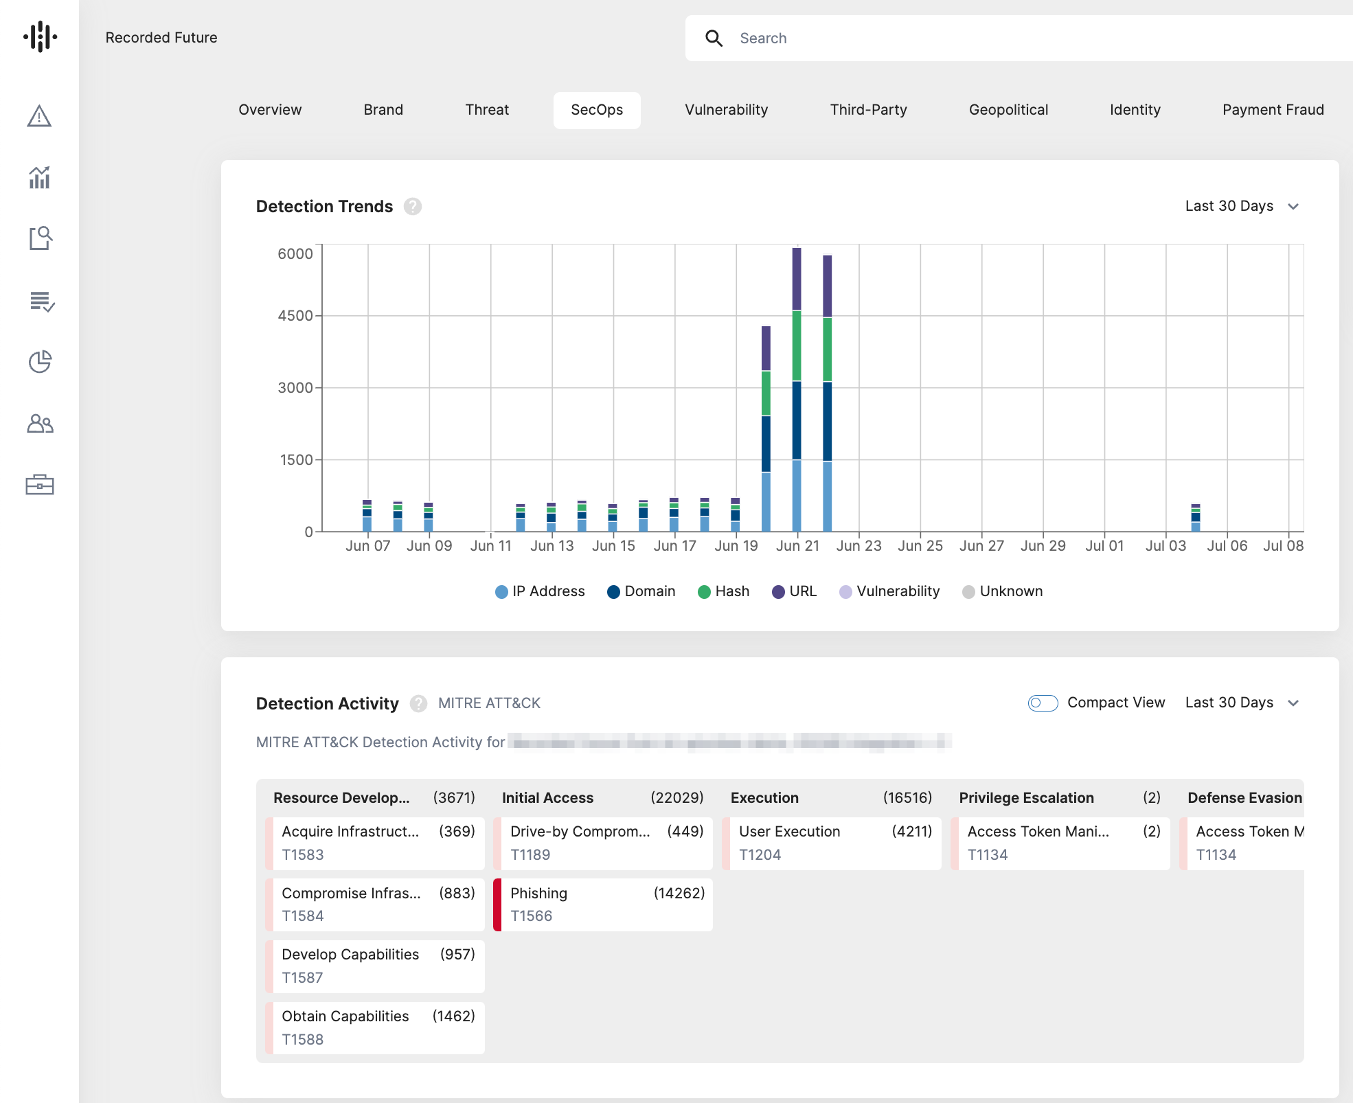Viewport: 1353px width, 1103px height.
Task: Click the document search sidebar icon
Action: (x=40, y=238)
